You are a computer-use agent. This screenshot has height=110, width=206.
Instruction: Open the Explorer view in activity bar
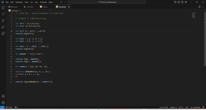3,8
